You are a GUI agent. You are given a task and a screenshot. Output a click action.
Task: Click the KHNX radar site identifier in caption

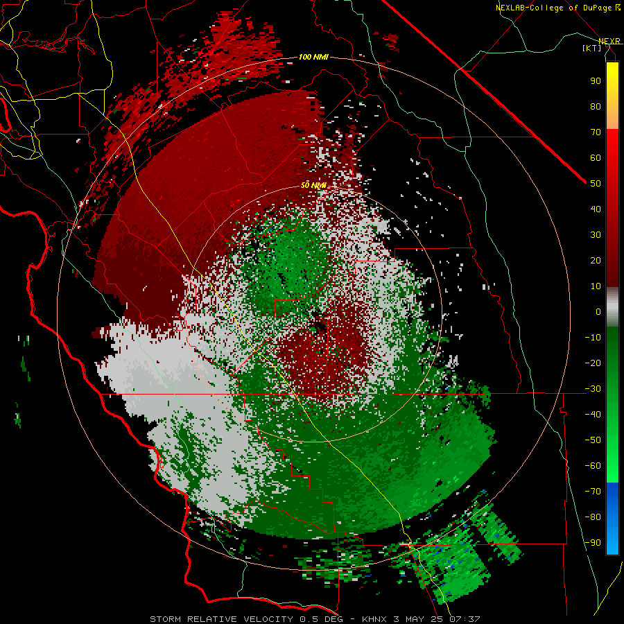click(x=374, y=619)
